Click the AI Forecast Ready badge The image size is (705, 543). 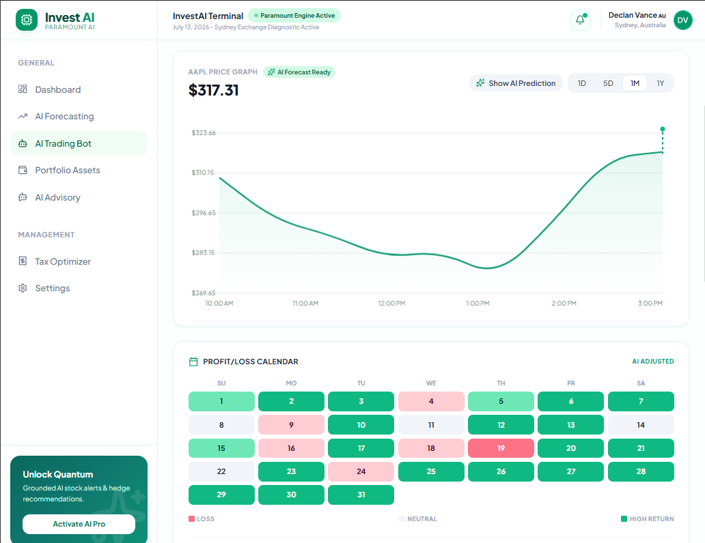pyautogui.click(x=299, y=72)
